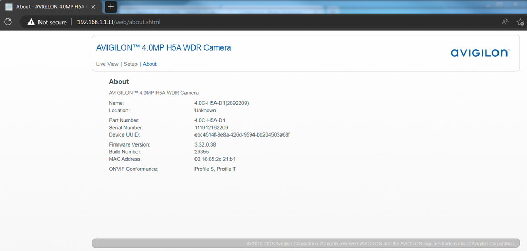Image resolution: width=527 pixels, height=251 pixels.
Task: Click the serial number 111912162209
Action: pyautogui.click(x=211, y=128)
